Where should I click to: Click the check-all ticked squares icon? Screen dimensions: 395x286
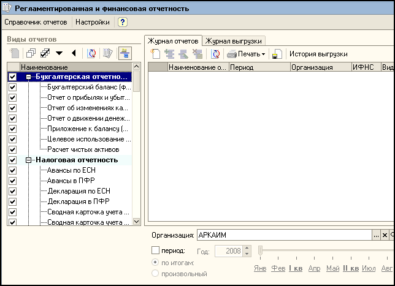[x=45, y=53]
